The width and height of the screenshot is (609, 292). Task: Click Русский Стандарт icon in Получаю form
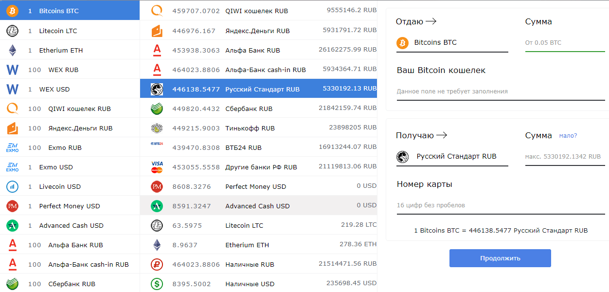click(x=402, y=157)
